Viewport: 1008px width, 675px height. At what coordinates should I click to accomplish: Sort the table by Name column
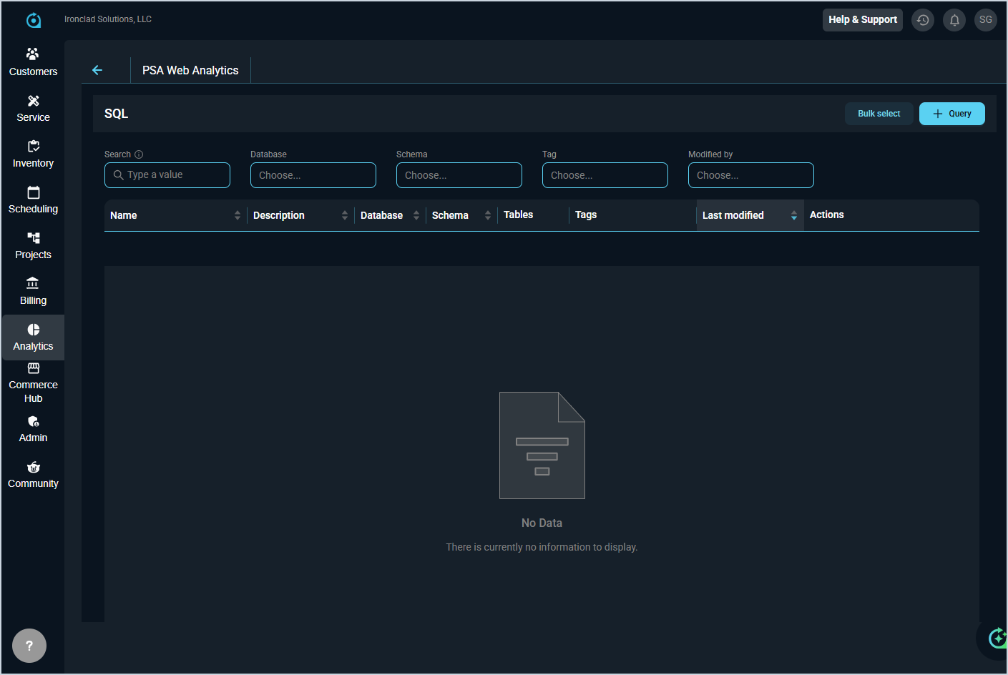(x=175, y=215)
